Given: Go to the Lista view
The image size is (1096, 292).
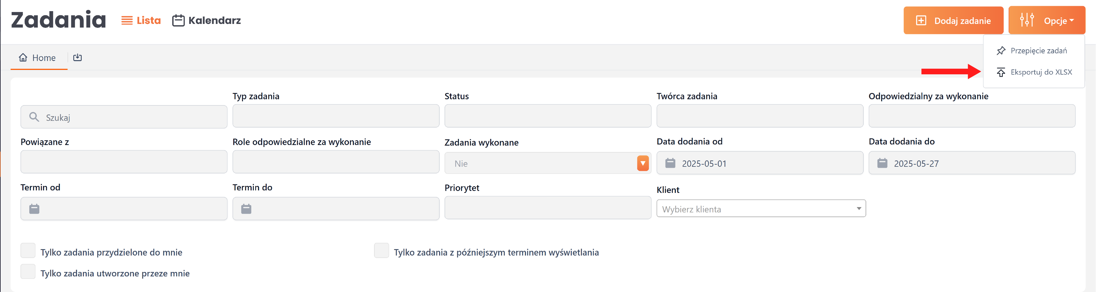Looking at the screenshot, I should [141, 20].
